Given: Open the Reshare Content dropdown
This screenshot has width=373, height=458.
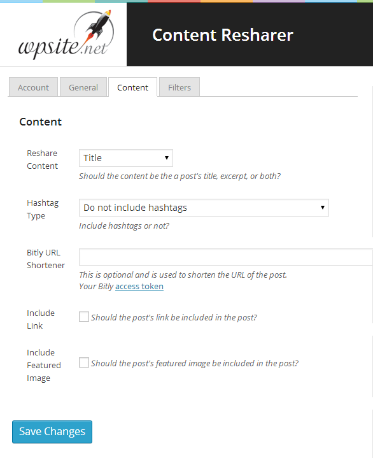Looking at the screenshot, I should pos(126,158).
